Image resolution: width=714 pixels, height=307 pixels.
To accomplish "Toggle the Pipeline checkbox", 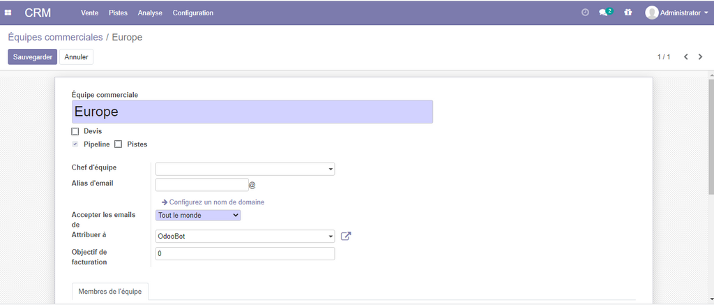I will tap(75, 144).
